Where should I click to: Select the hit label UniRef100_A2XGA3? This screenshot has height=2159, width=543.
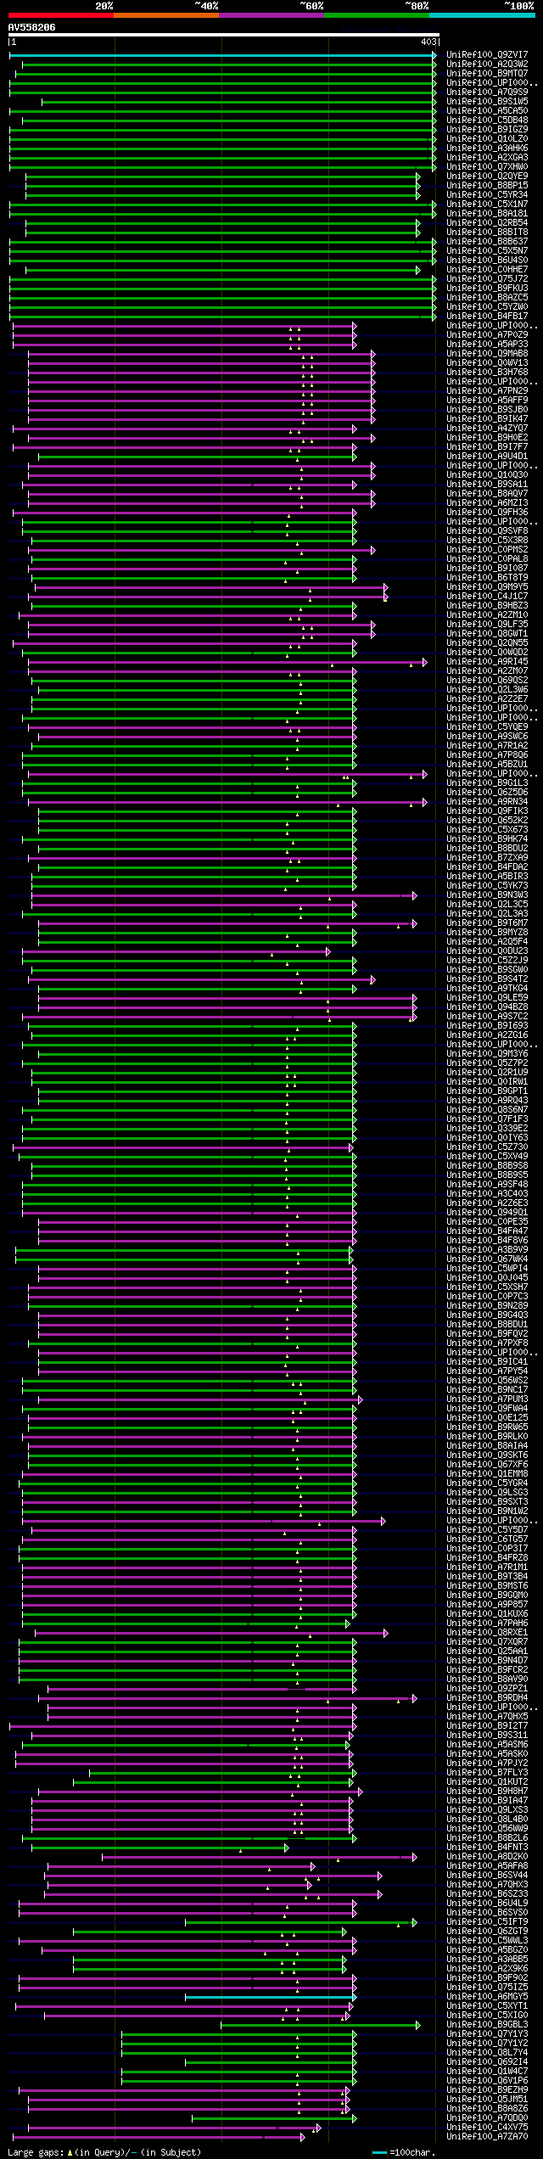pyautogui.click(x=487, y=158)
